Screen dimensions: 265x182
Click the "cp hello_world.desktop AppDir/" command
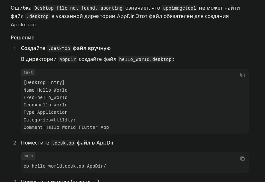[x=65, y=166]
